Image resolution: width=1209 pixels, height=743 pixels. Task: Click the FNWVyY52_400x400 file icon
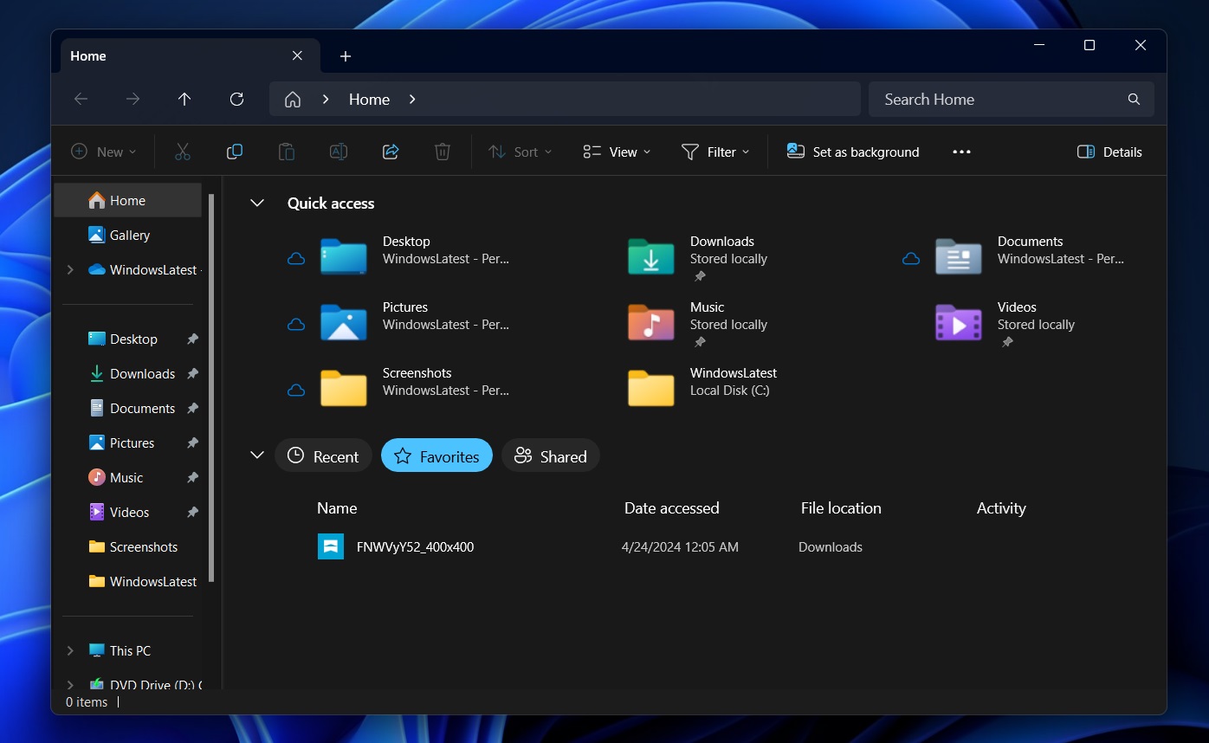[331, 546]
